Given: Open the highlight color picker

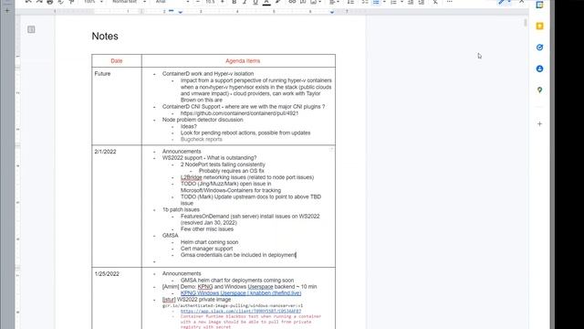Looking at the screenshot, I should point(277,2).
